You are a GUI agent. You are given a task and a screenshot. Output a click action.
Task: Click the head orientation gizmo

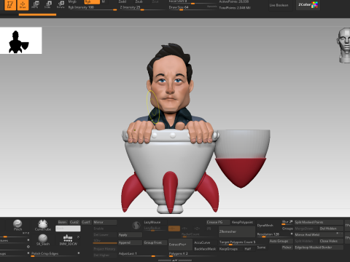pos(343,46)
